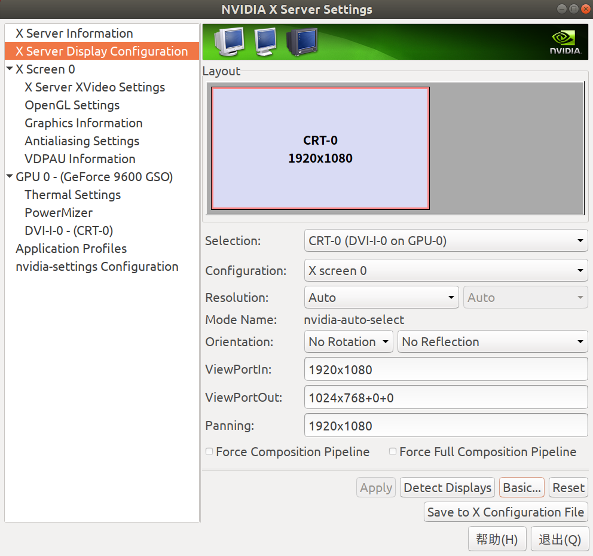
Task: Open the Configuration dropdown showing X screen 0
Action: tap(446, 270)
